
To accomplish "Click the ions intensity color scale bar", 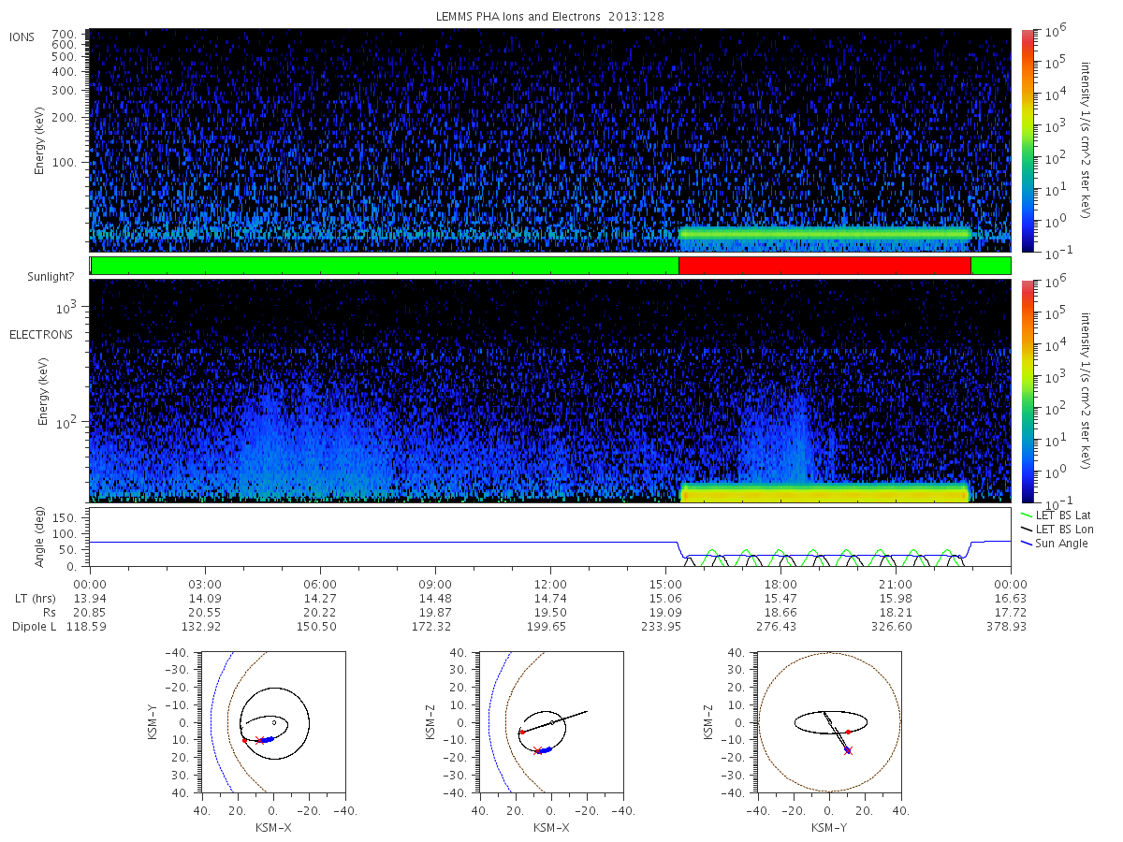I will (x=1028, y=140).
